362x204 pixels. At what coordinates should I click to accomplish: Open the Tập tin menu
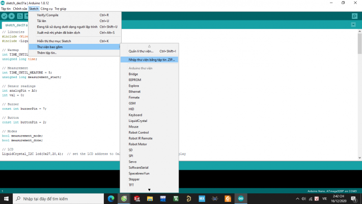pos(6,9)
